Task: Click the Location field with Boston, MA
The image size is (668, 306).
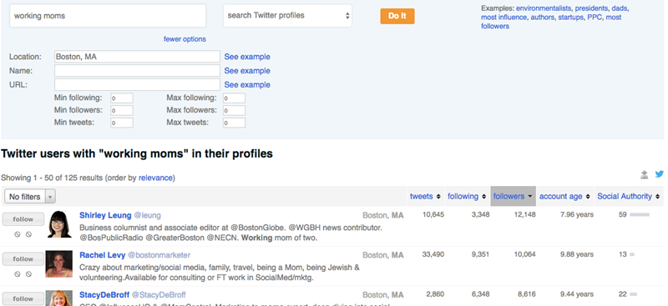Action: point(137,57)
